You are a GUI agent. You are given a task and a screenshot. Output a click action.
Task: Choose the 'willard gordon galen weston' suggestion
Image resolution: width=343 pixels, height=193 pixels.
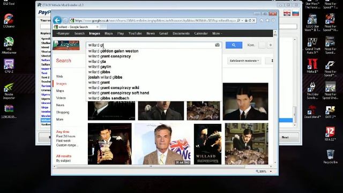(113, 51)
